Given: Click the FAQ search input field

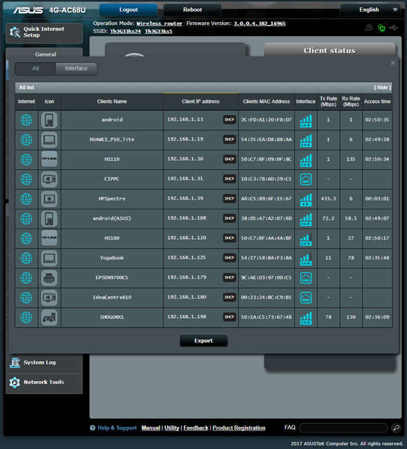Looking at the screenshot, I should pyautogui.click(x=343, y=428).
